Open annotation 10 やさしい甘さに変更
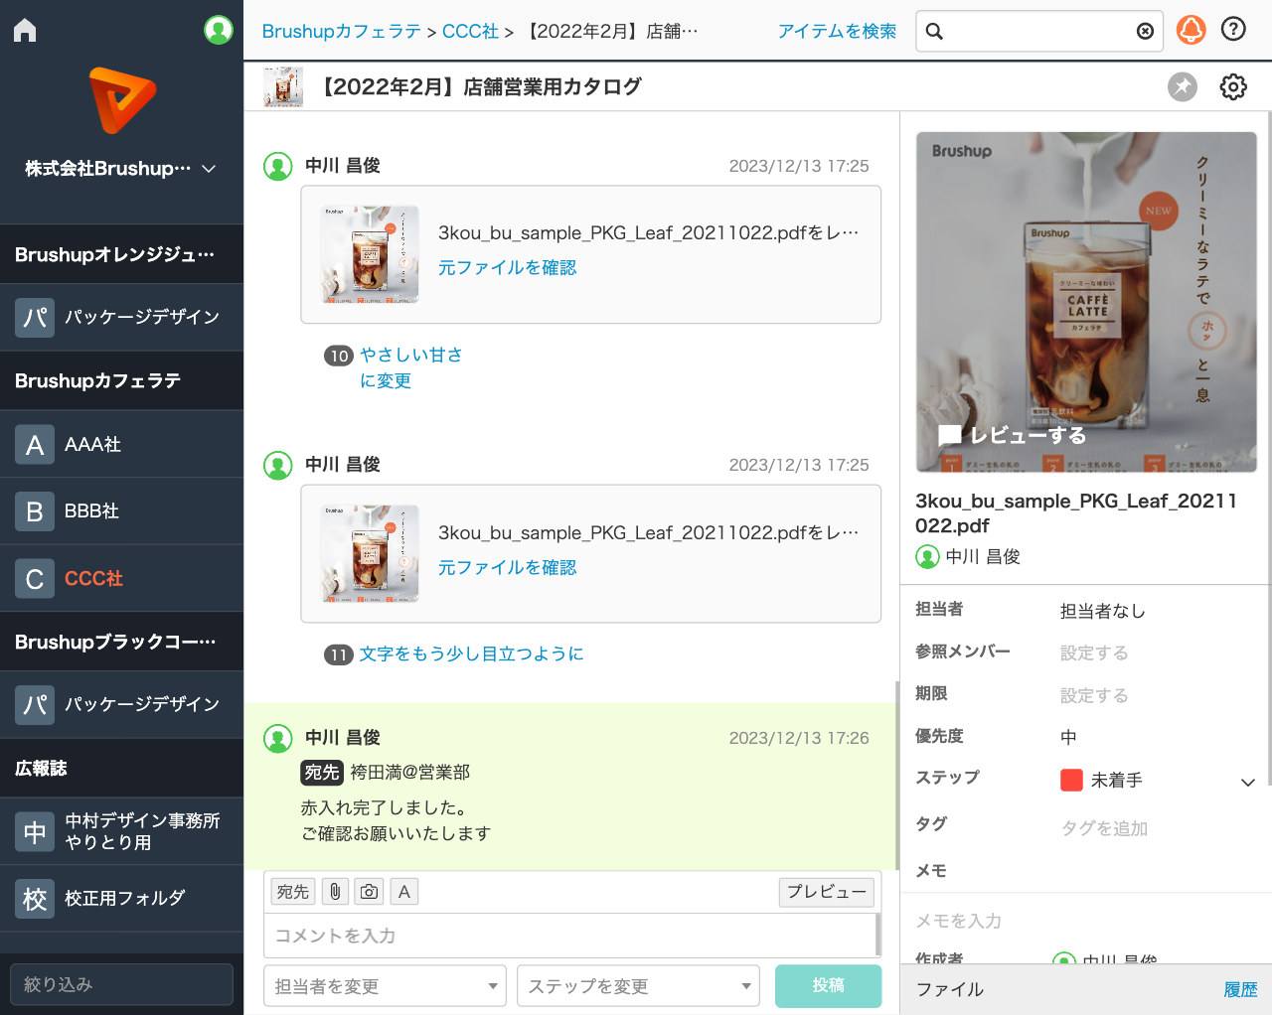This screenshot has height=1015, width=1272. click(x=411, y=367)
